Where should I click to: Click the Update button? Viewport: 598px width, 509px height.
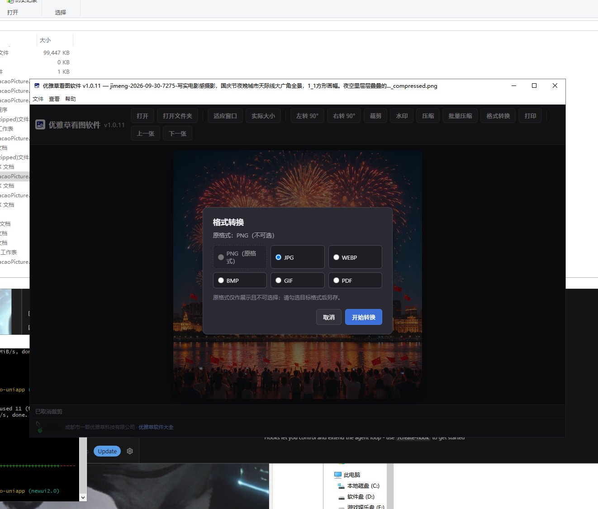click(x=107, y=451)
